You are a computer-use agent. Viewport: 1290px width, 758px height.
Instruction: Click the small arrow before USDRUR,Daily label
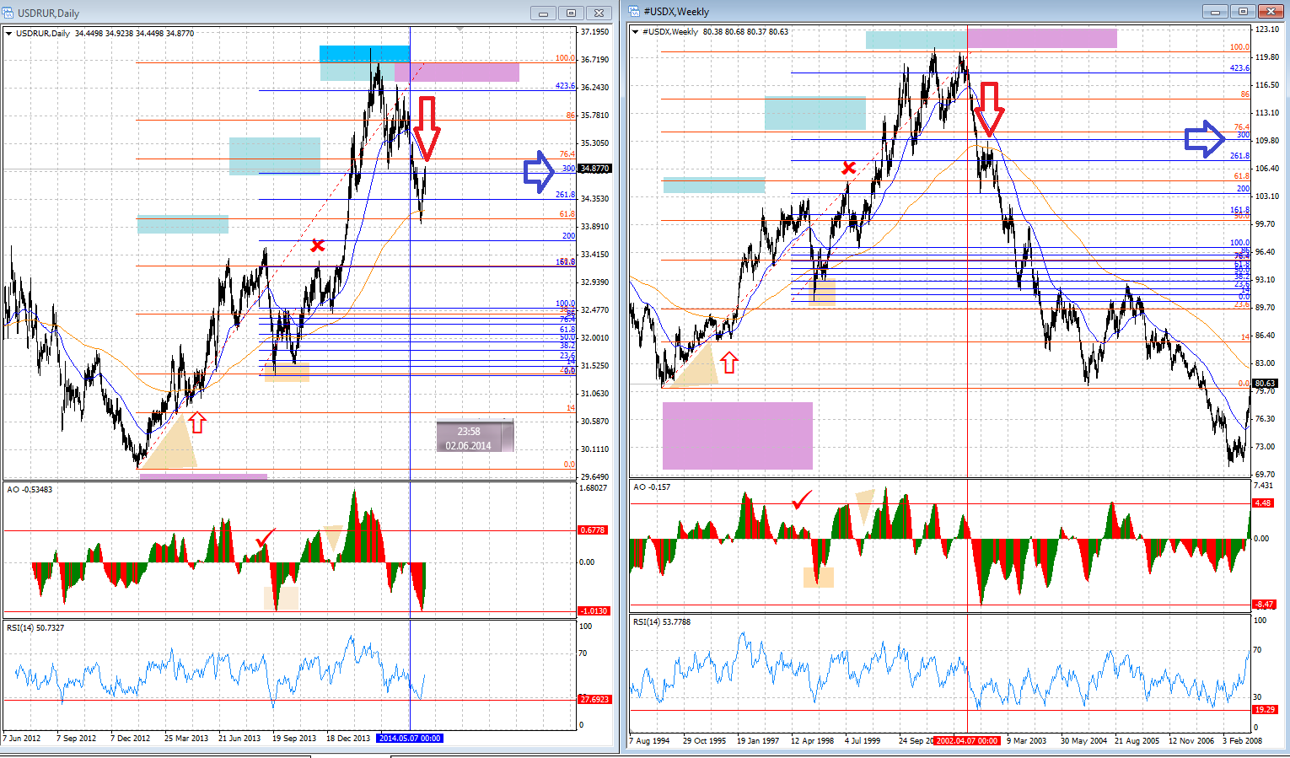9,34
